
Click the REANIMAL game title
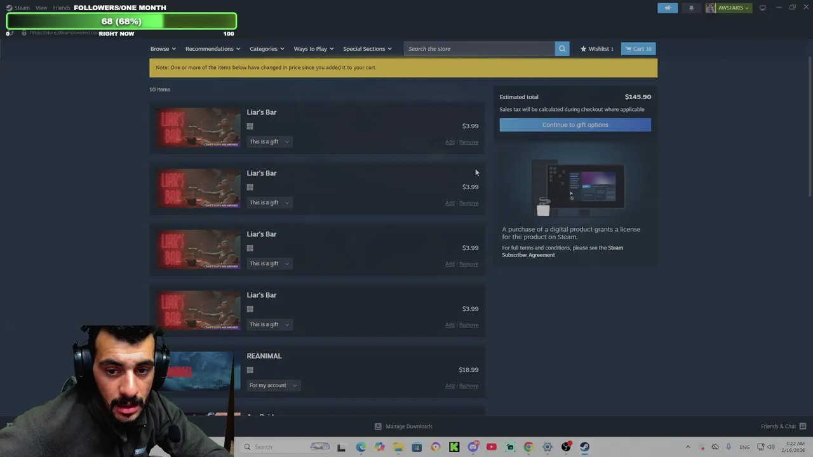click(264, 356)
